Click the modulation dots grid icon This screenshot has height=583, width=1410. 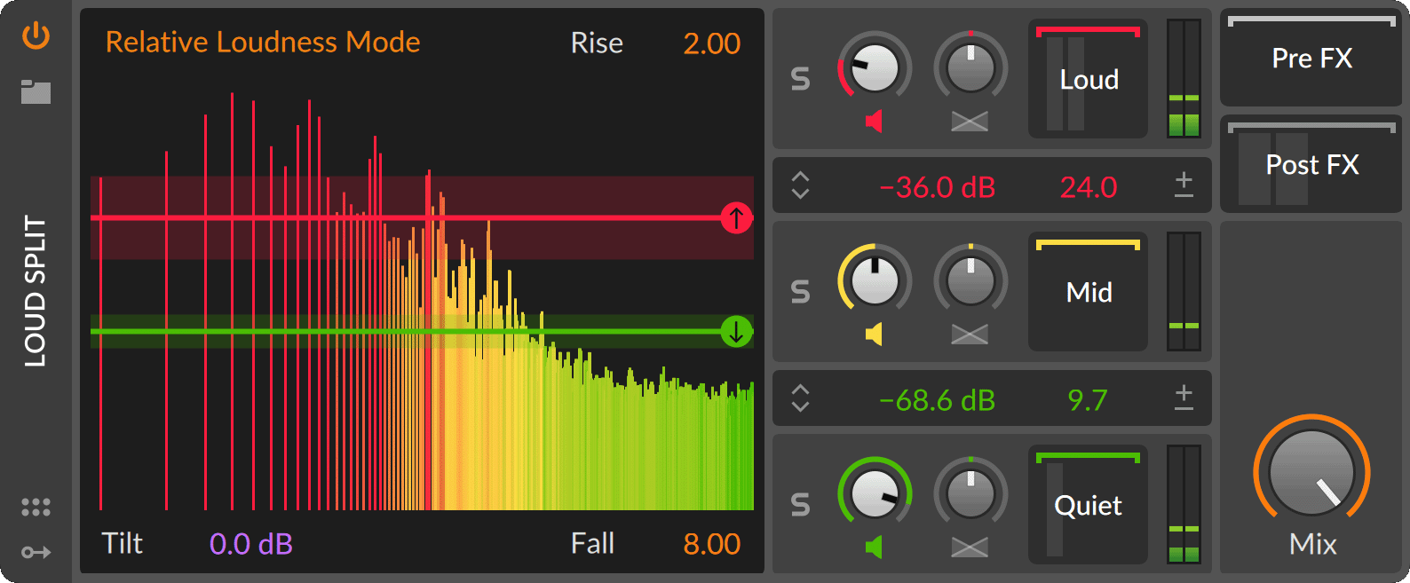tap(36, 508)
